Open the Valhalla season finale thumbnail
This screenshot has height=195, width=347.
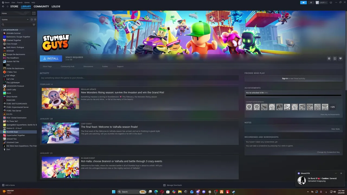[x=60, y=133]
